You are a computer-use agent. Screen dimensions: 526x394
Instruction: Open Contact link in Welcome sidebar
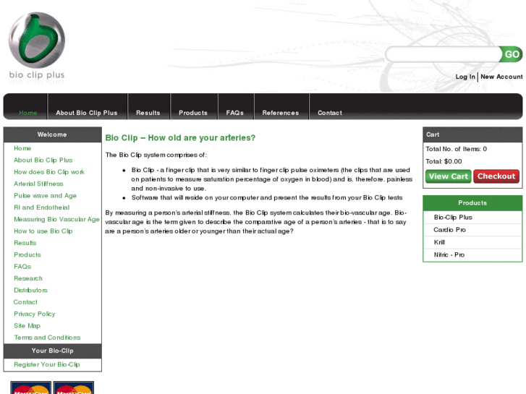pos(25,302)
